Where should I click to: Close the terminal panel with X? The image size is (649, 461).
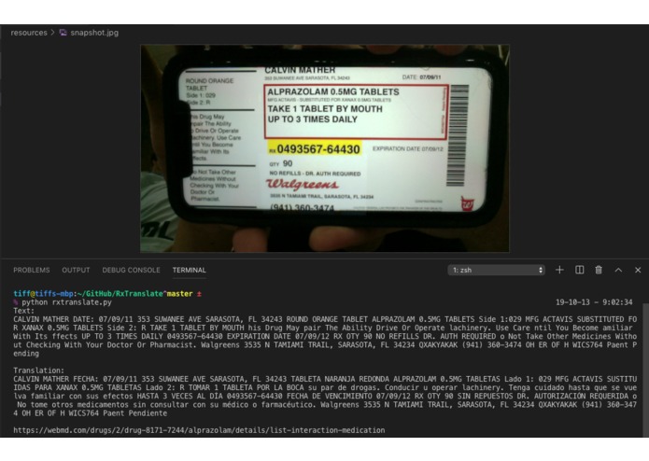click(638, 270)
